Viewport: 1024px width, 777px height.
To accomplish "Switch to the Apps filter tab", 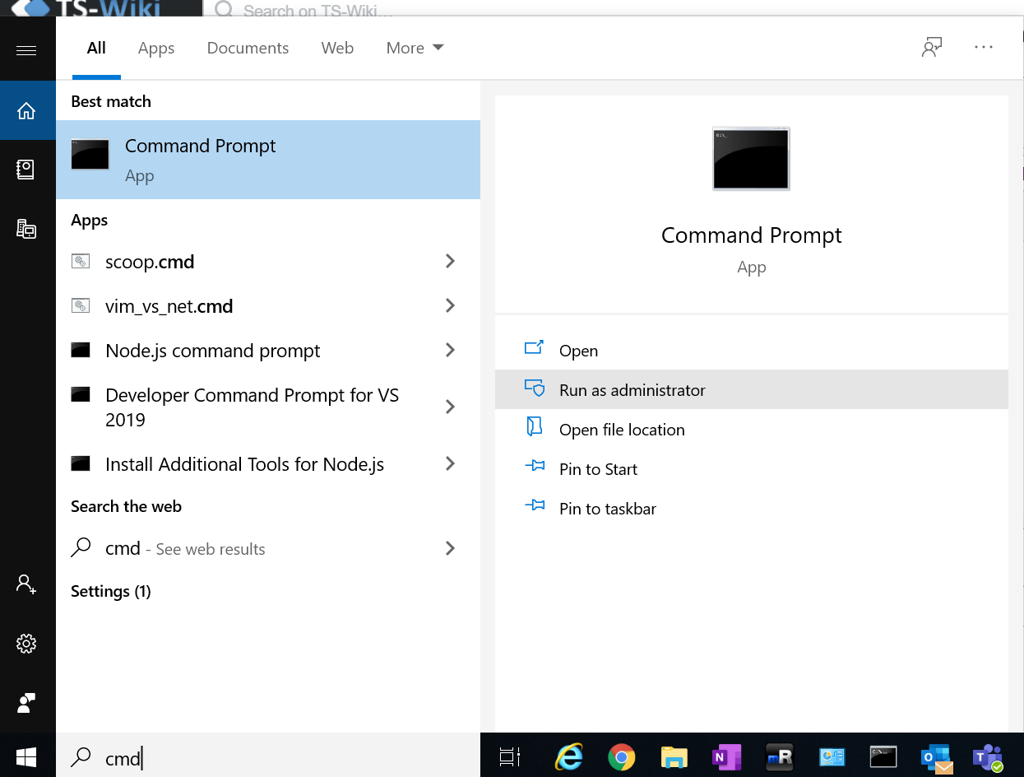I will coord(156,48).
